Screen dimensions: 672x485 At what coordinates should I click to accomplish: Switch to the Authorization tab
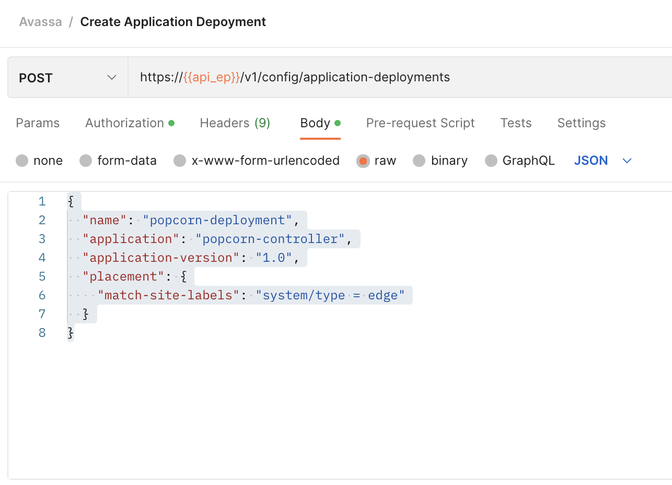[130, 123]
